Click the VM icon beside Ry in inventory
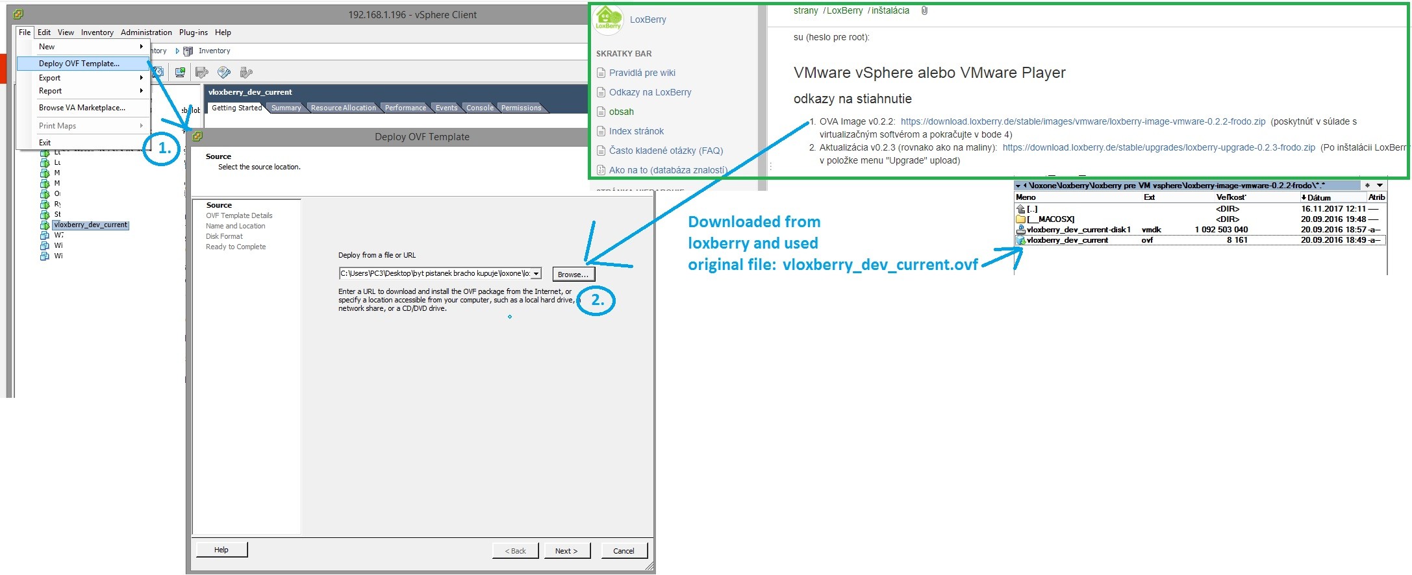1412x575 pixels. [45, 204]
